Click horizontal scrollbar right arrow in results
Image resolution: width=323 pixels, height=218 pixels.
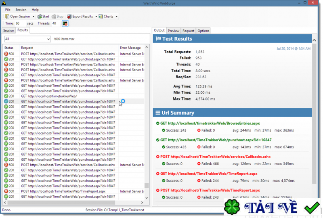tap(142, 203)
